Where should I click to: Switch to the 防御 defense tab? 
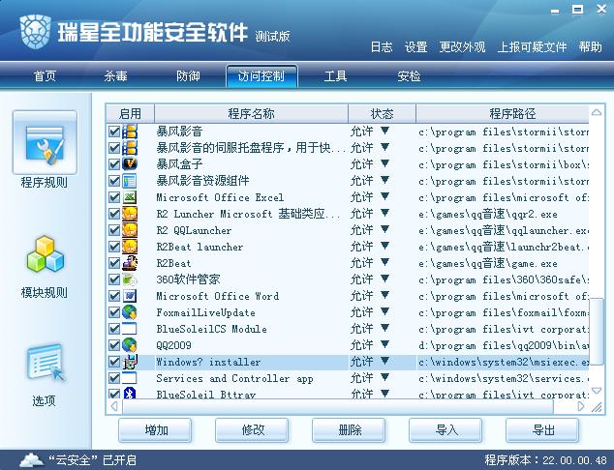[188, 75]
